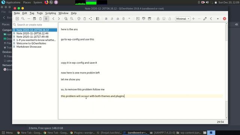
Task: Go forward in note history arrow
Action: (x=59, y=19)
